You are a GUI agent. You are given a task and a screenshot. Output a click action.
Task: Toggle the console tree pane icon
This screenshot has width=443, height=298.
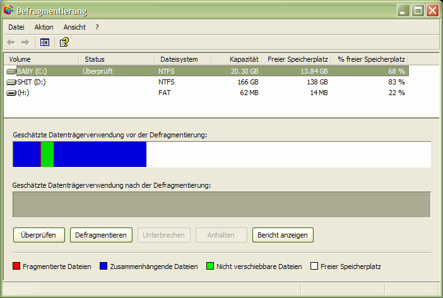[x=44, y=42]
